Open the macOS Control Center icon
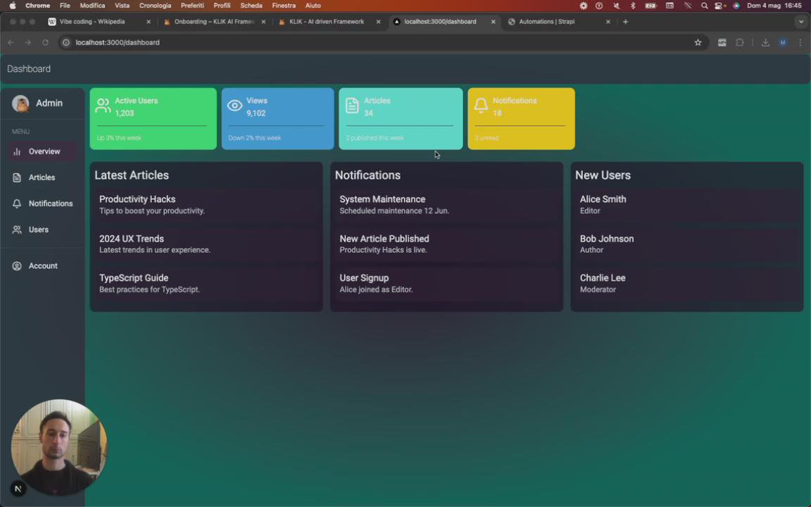 point(718,6)
